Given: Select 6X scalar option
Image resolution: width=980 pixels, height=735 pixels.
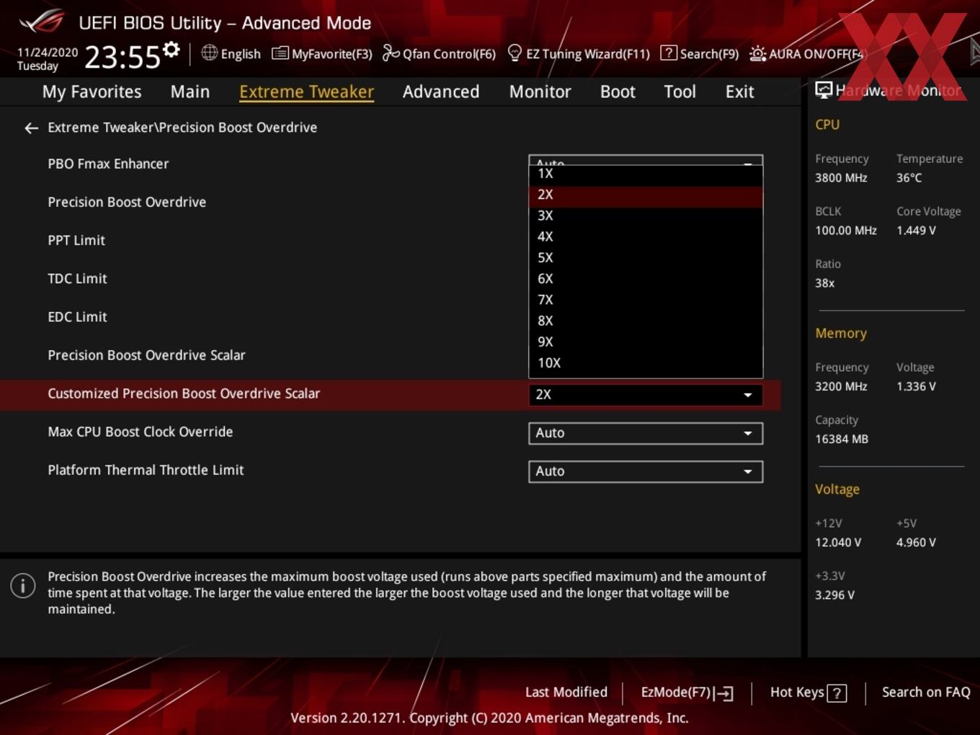Looking at the screenshot, I should [x=646, y=279].
